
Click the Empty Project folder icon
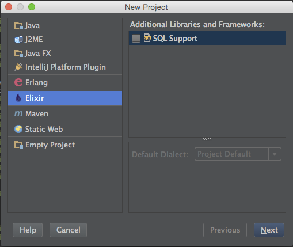click(18, 145)
